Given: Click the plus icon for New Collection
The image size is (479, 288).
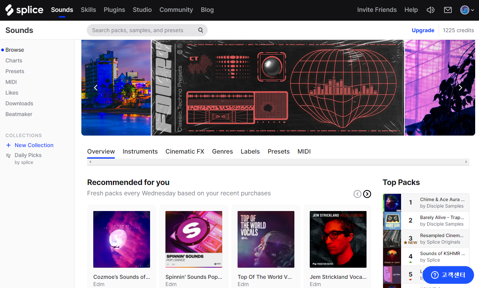Looking at the screenshot, I should [x=8, y=145].
